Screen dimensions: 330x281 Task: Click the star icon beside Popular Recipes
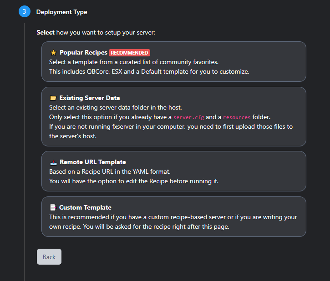pyautogui.click(x=53, y=53)
